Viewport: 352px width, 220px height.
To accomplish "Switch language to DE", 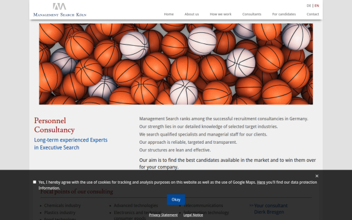I will pos(309,6).
